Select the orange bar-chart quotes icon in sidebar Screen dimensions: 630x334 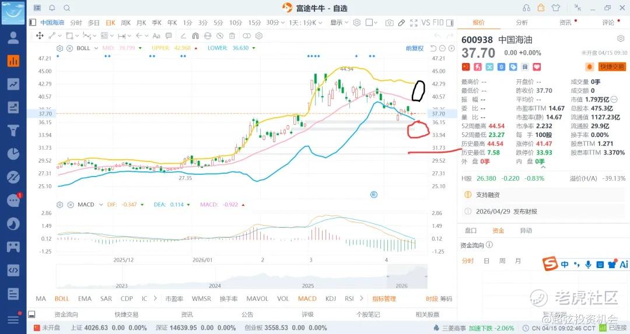click(x=13, y=61)
